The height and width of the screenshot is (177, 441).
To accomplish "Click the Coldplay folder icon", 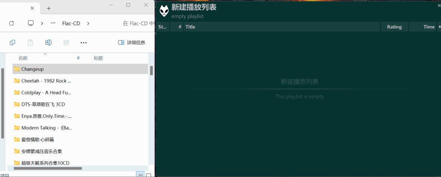I will click(x=17, y=93).
